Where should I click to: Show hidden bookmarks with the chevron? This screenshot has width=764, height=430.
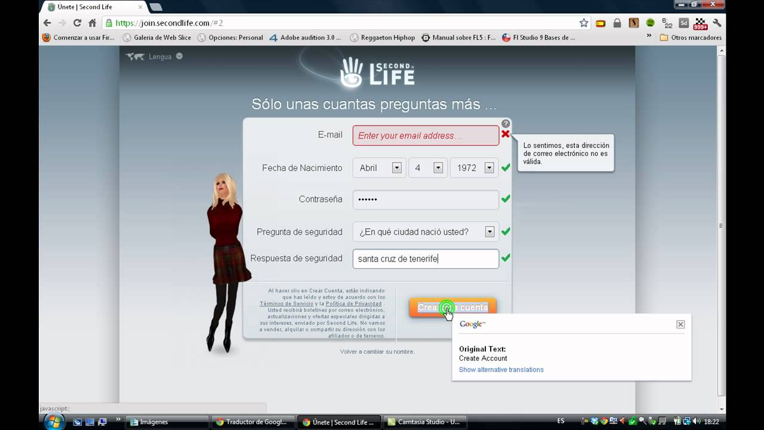649,36
